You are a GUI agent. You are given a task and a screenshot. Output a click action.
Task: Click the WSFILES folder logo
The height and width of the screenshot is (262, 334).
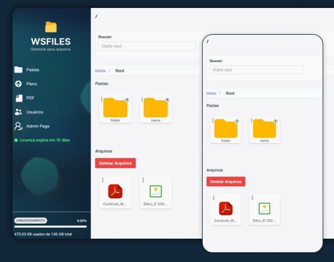tap(51, 27)
